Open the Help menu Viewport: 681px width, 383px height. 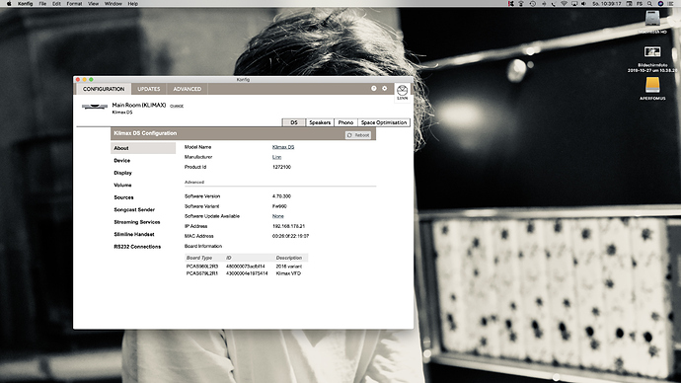(x=133, y=4)
